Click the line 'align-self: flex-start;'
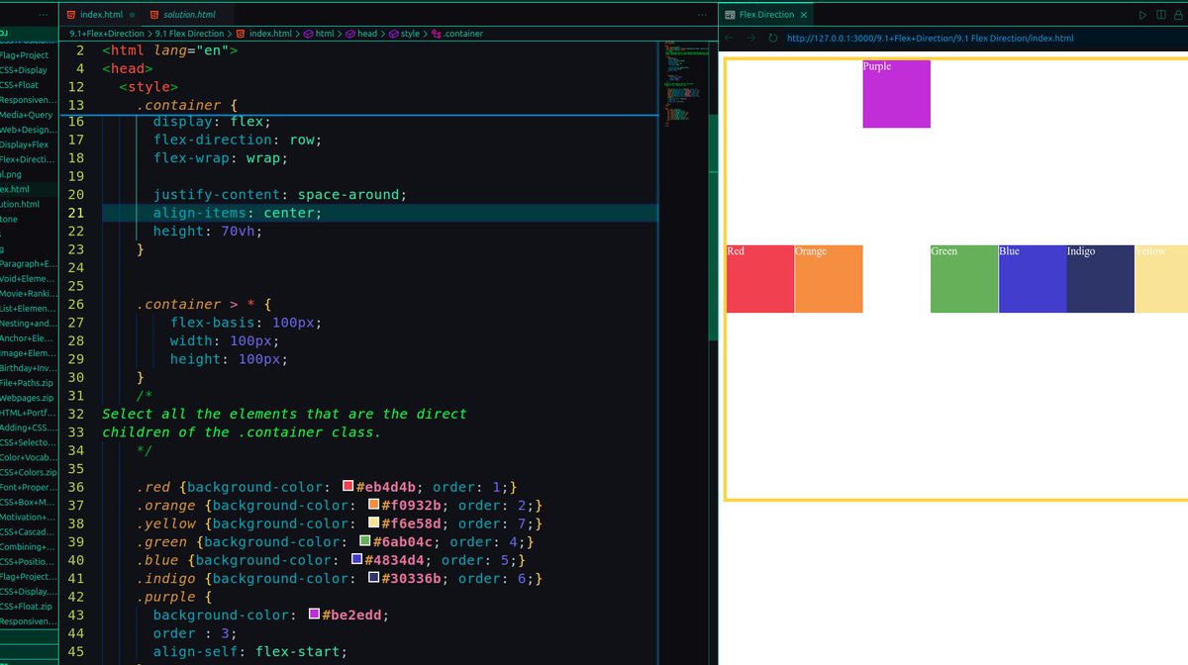 coord(250,651)
